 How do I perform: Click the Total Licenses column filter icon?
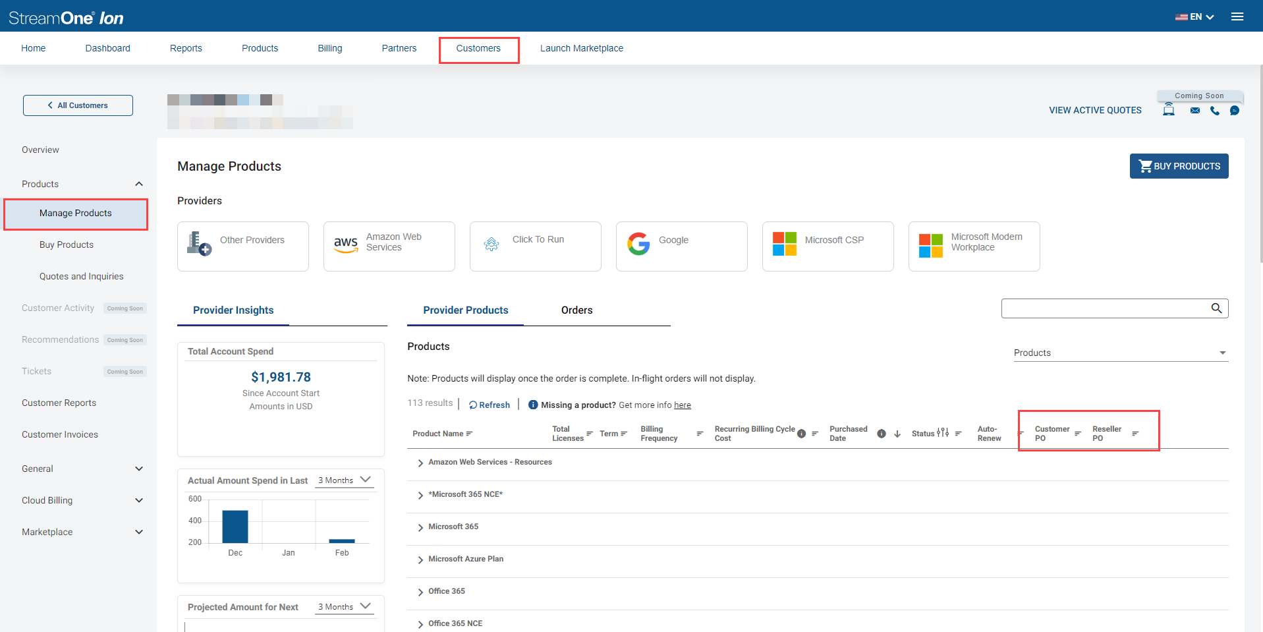pos(590,434)
